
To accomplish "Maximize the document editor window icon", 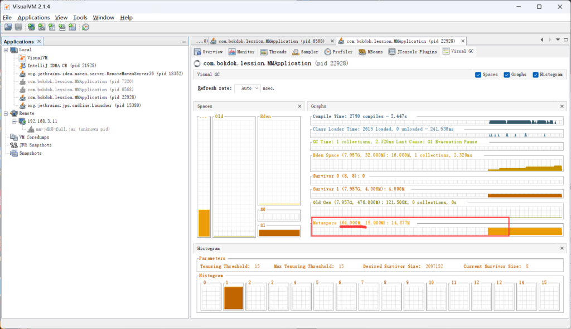I will click(565, 40).
